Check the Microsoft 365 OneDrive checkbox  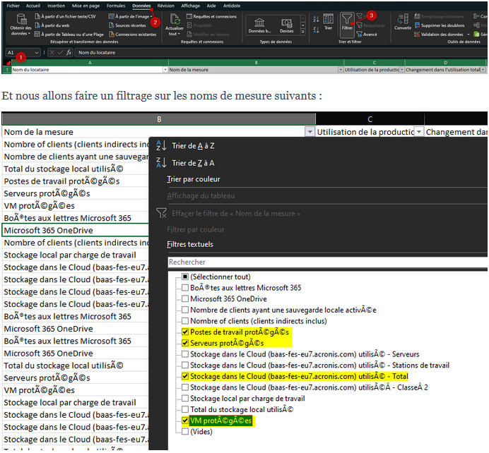click(185, 298)
